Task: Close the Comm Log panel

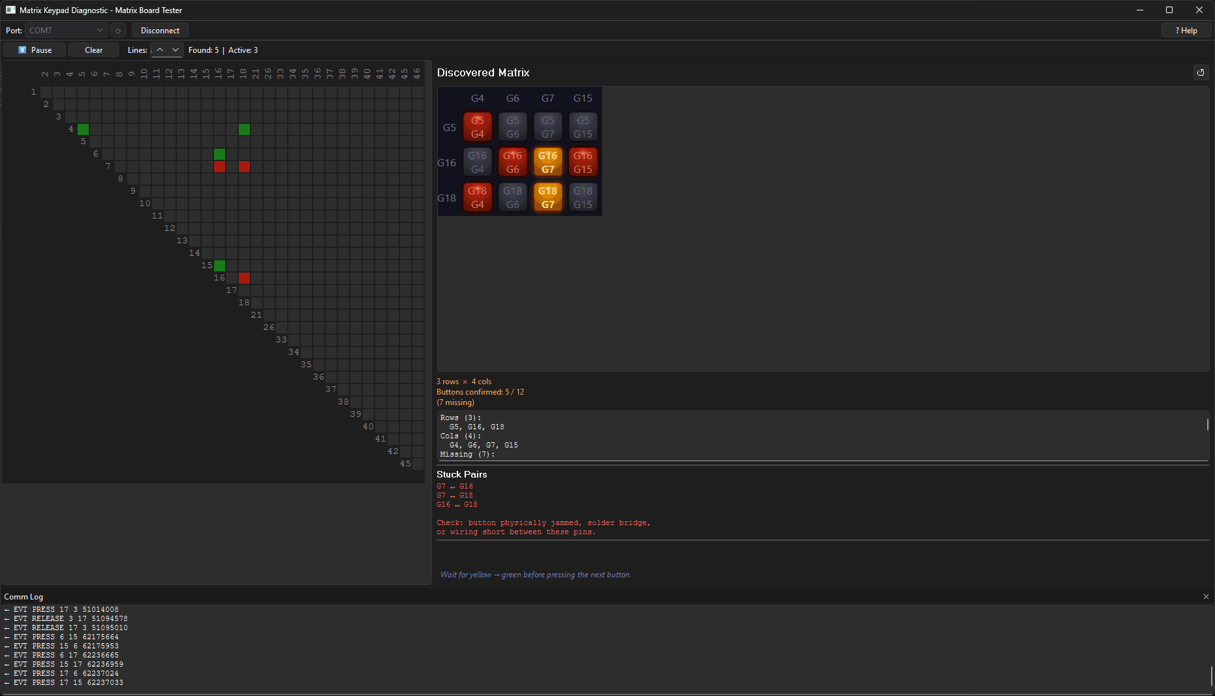Action: 1206,597
